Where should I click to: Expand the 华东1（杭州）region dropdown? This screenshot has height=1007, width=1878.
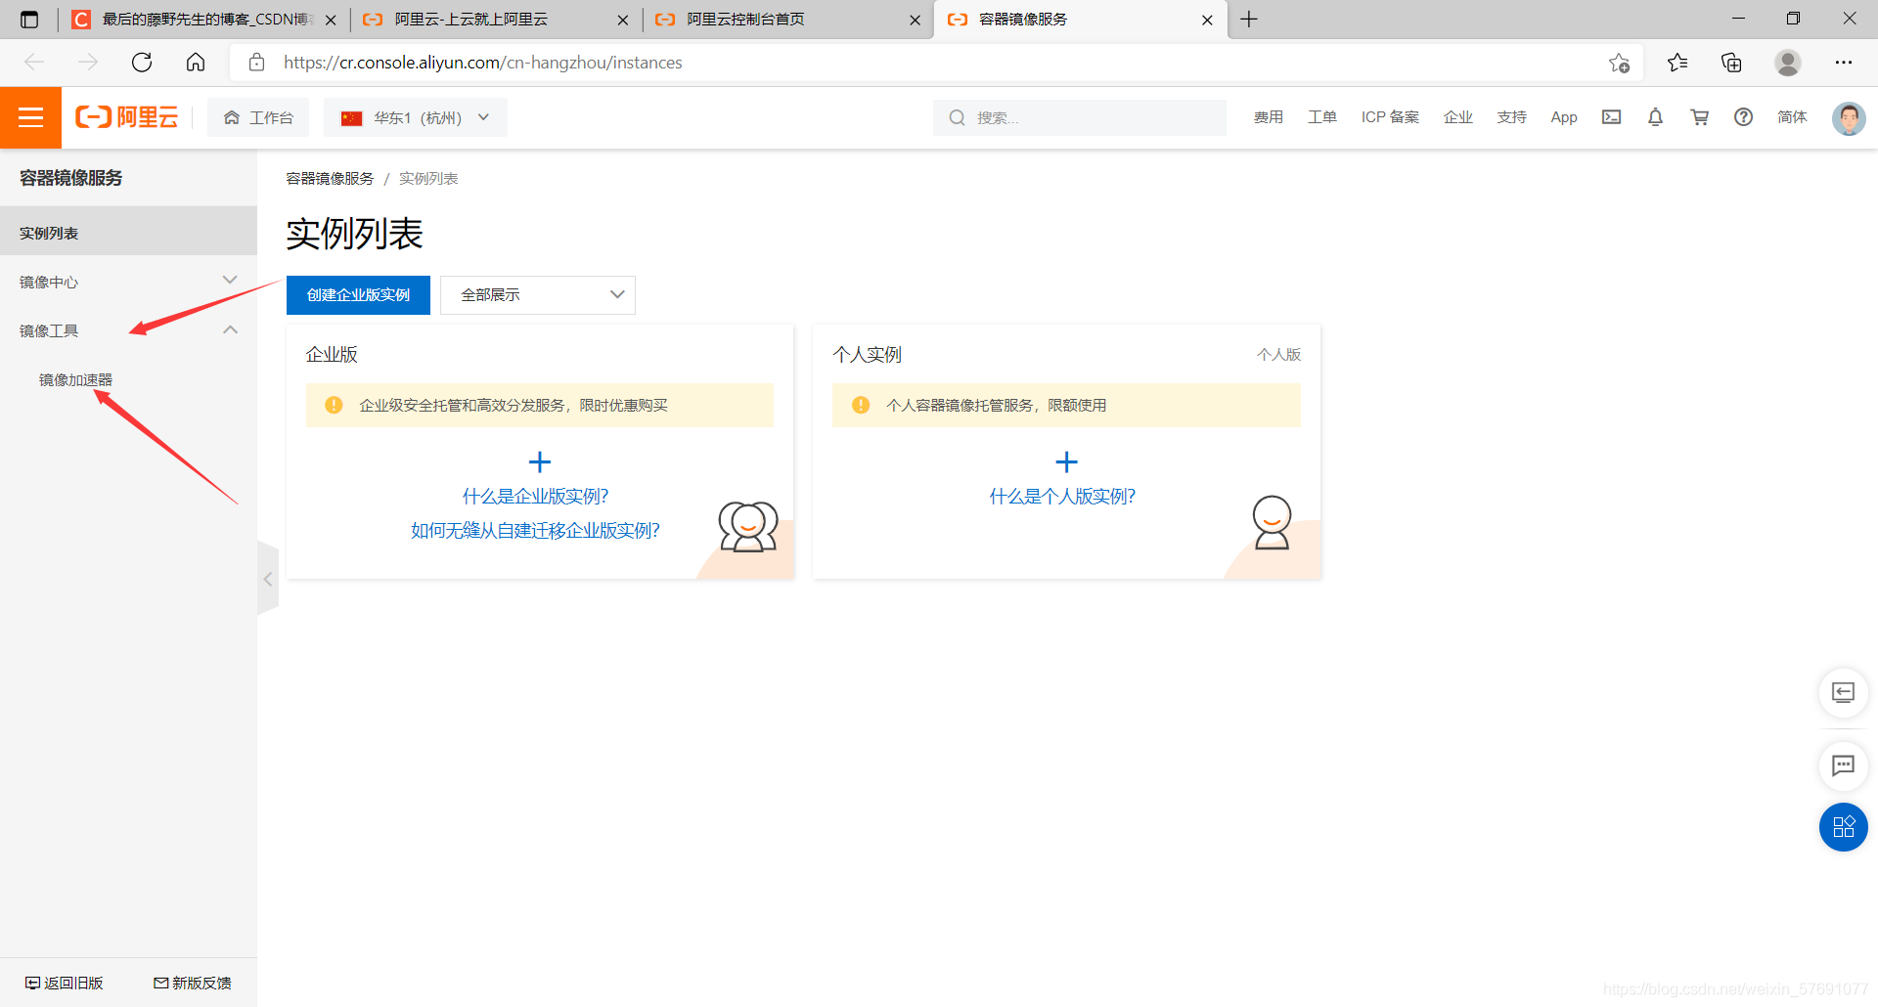pyautogui.click(x=416, y=117)
